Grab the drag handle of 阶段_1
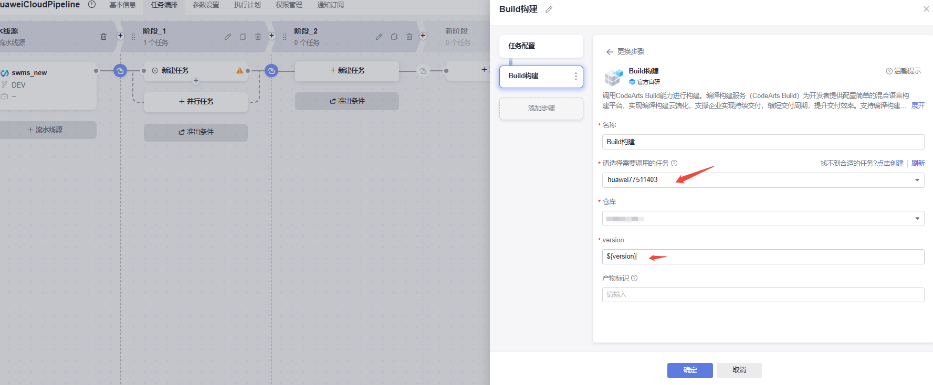 [x=133, y=37]
